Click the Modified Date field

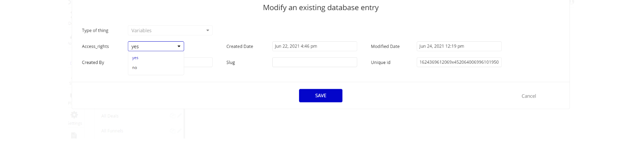pyautogui.click(x=459, y=46)
